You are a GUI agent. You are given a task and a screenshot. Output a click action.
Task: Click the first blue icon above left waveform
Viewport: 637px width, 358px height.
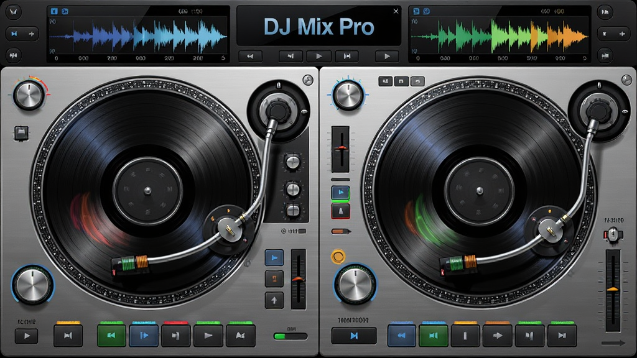coord(54,11)
